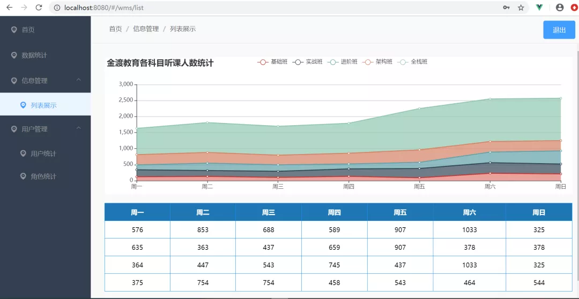Click the 列表展示 breadcrumb item

click(183, 29)
